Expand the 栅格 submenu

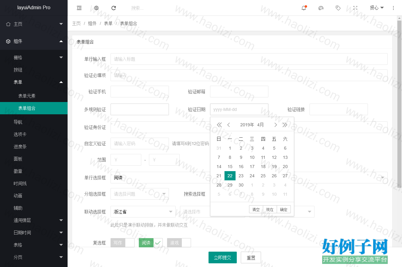click(x=34, y=57)
